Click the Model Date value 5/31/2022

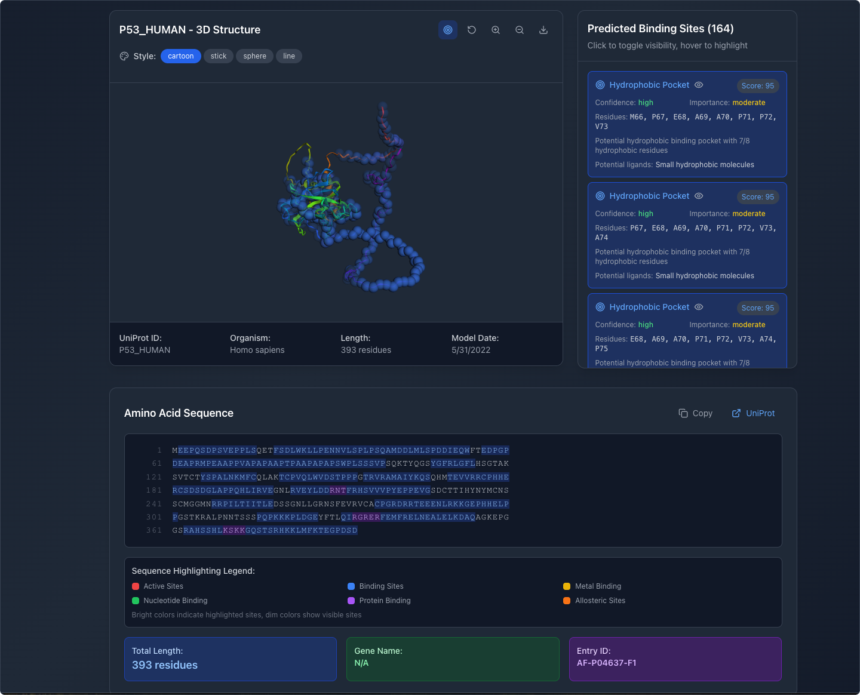[471, 350]
